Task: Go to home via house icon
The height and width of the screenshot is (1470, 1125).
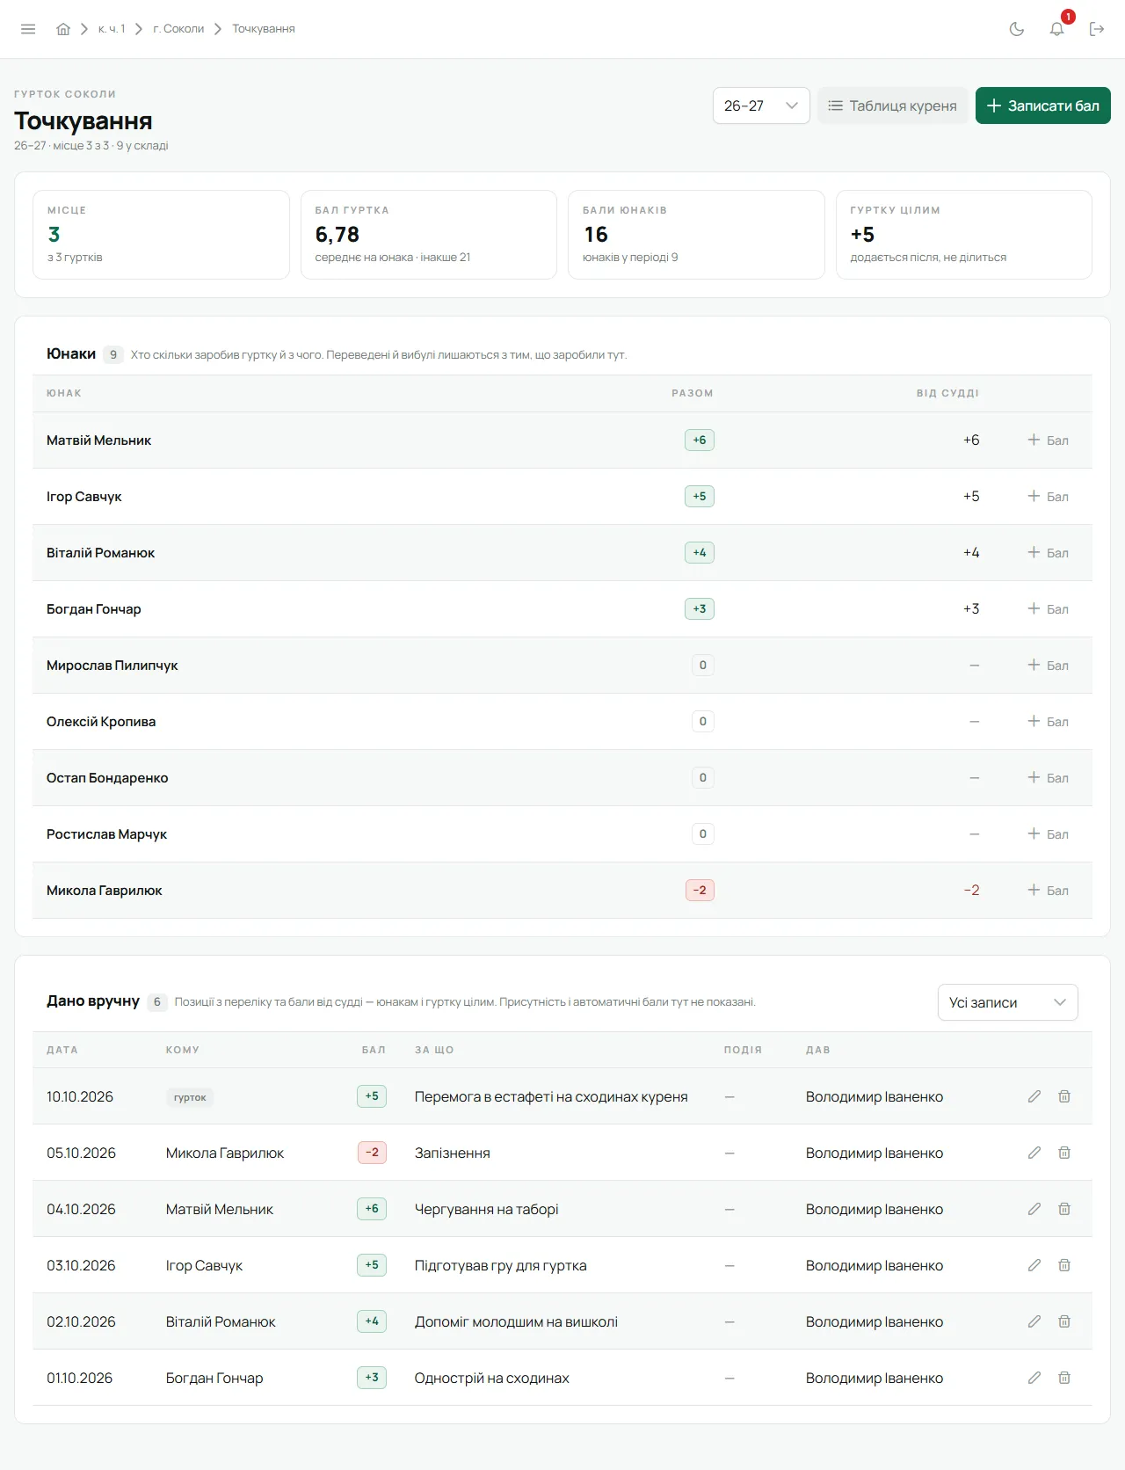Action: [63, 29]
